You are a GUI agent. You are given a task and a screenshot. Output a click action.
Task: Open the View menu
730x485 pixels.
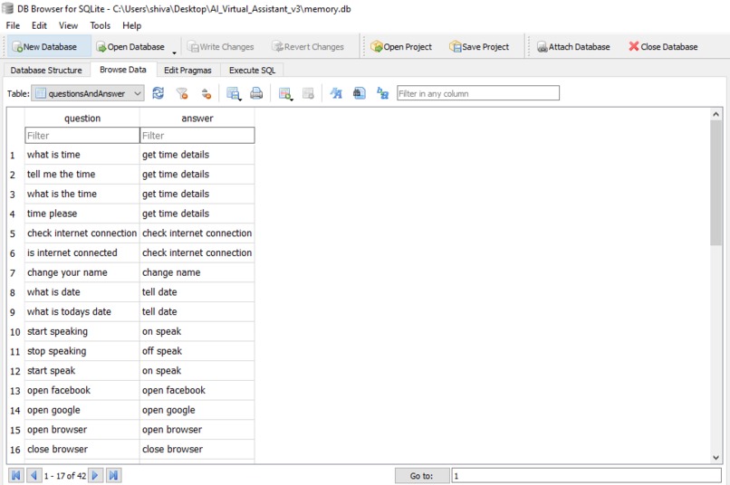68,25
